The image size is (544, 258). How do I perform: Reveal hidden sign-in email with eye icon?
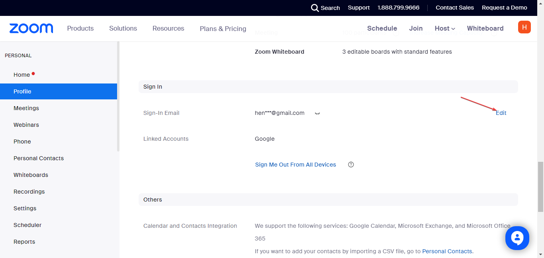[317, 113]
